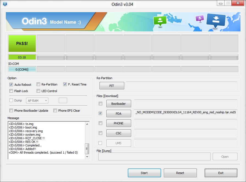Click the green 03:18 progress bar

(22, 57)
